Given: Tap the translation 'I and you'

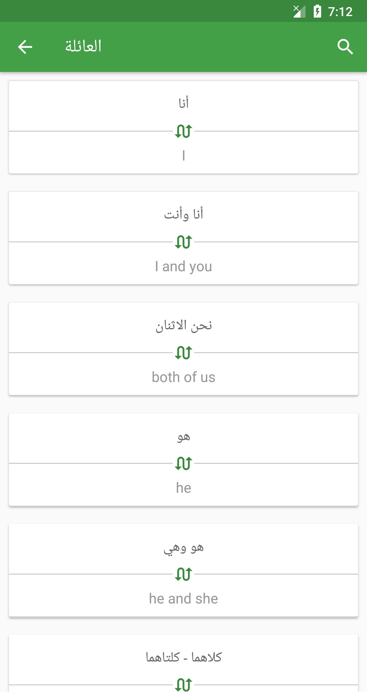Looking at the screenshot, I should click(183, 266).
